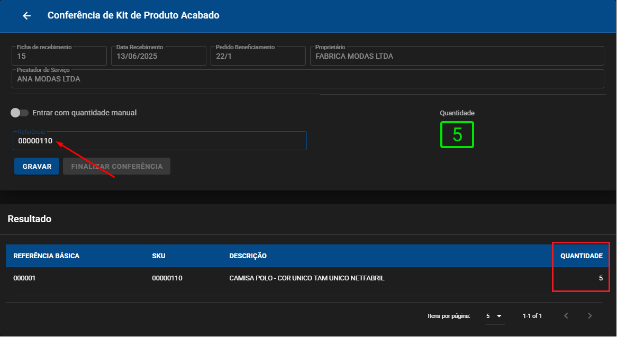Toggle Entrar com quantidade manual switch

point(19,113)
